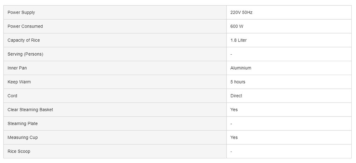Click the Clear Steaming Basket label
This screenshot has height=163, width=356.
[x=30, y=110]
